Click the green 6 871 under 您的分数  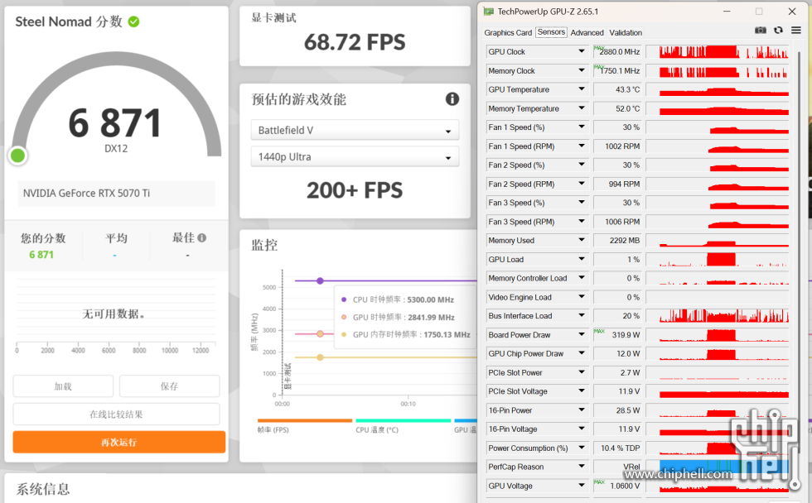(x=41, y=254)
